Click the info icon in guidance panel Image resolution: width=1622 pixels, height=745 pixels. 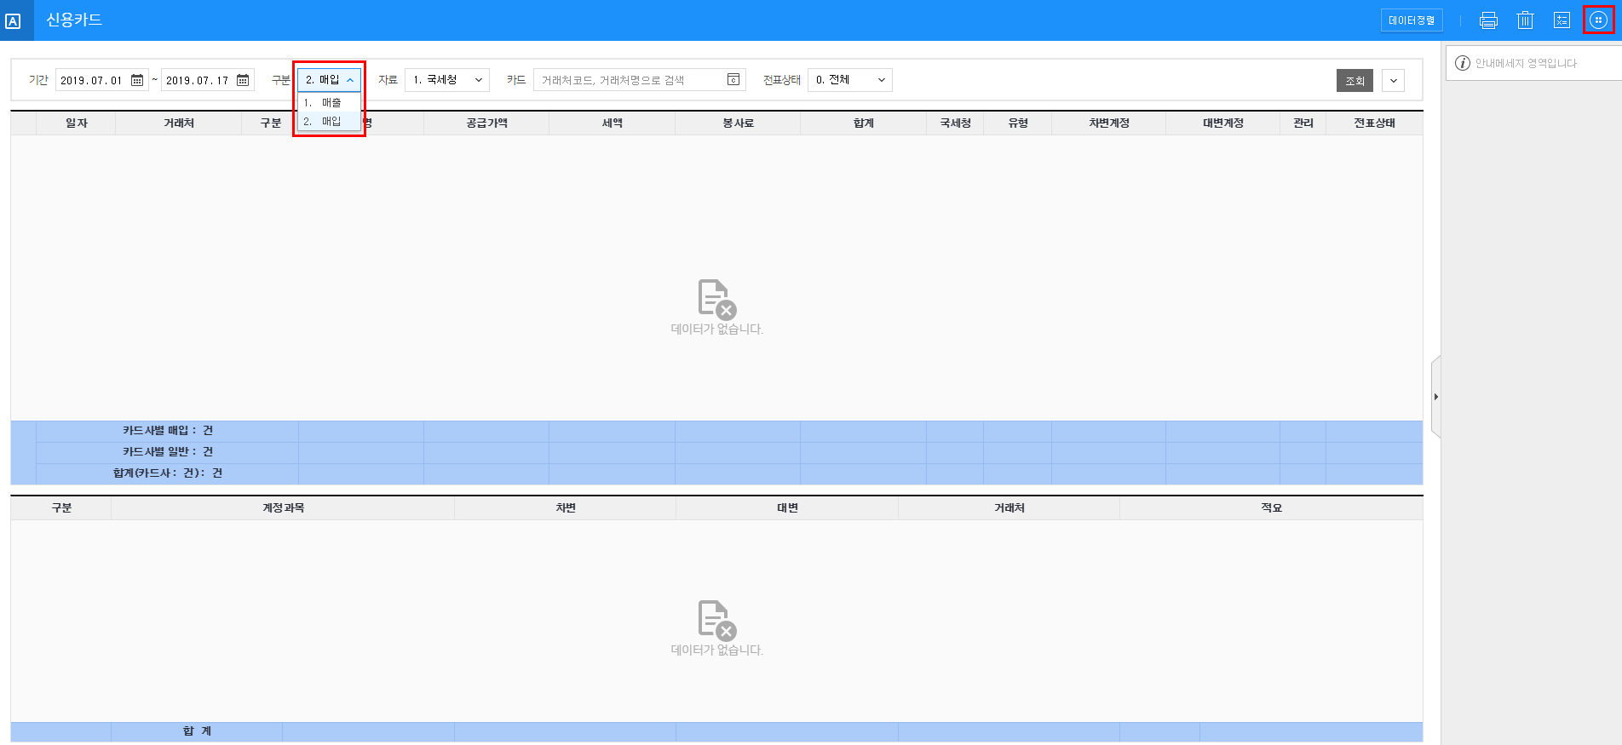(1463, 63)
